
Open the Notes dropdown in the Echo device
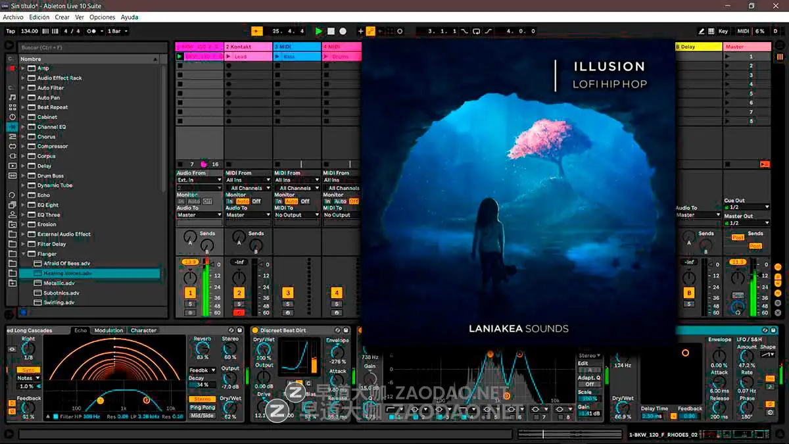(x=28, y=378)
